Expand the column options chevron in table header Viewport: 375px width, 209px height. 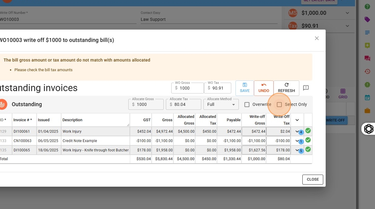point(297,120)
